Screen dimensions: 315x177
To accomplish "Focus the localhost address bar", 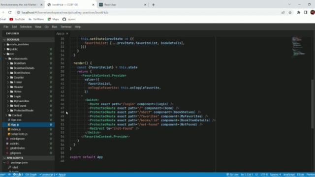I will [x=149, y=12].
